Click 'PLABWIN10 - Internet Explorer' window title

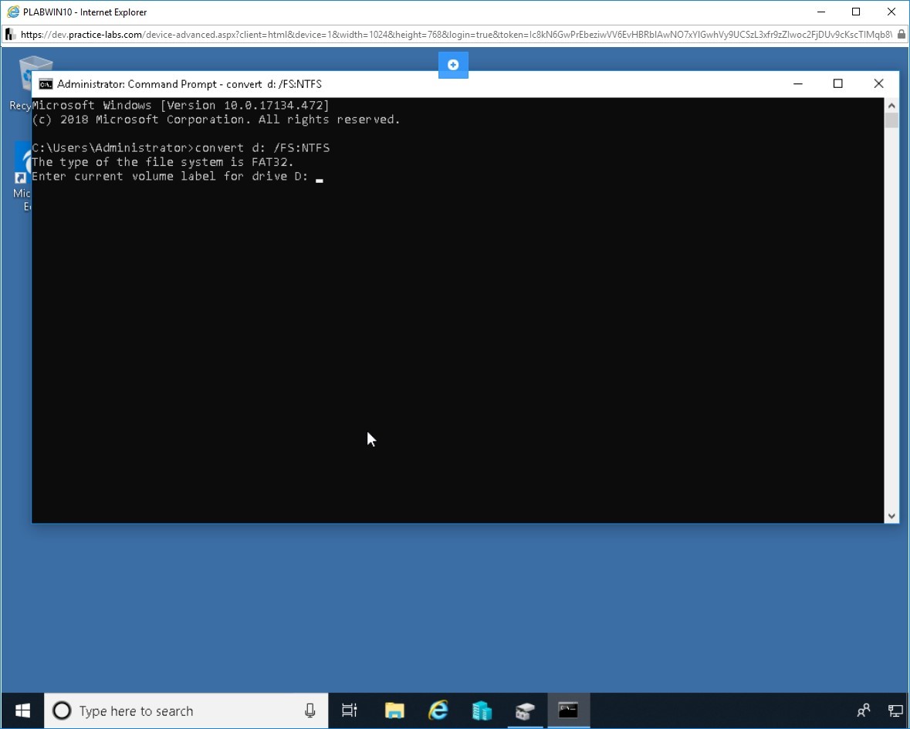(85, 12)
